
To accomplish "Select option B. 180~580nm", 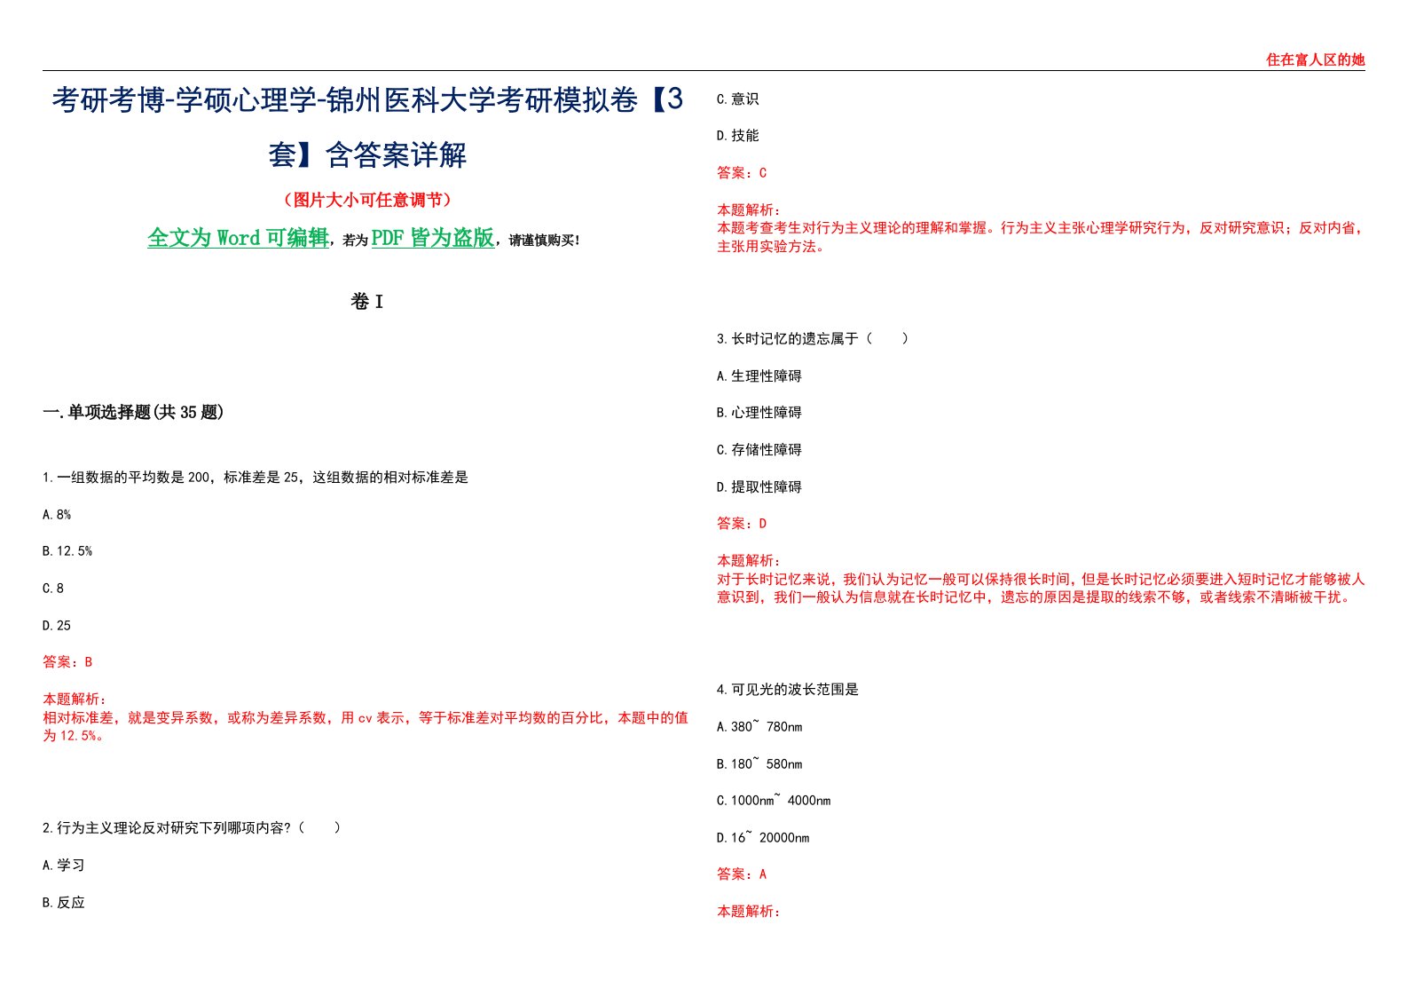I will [x=759, y=764].
